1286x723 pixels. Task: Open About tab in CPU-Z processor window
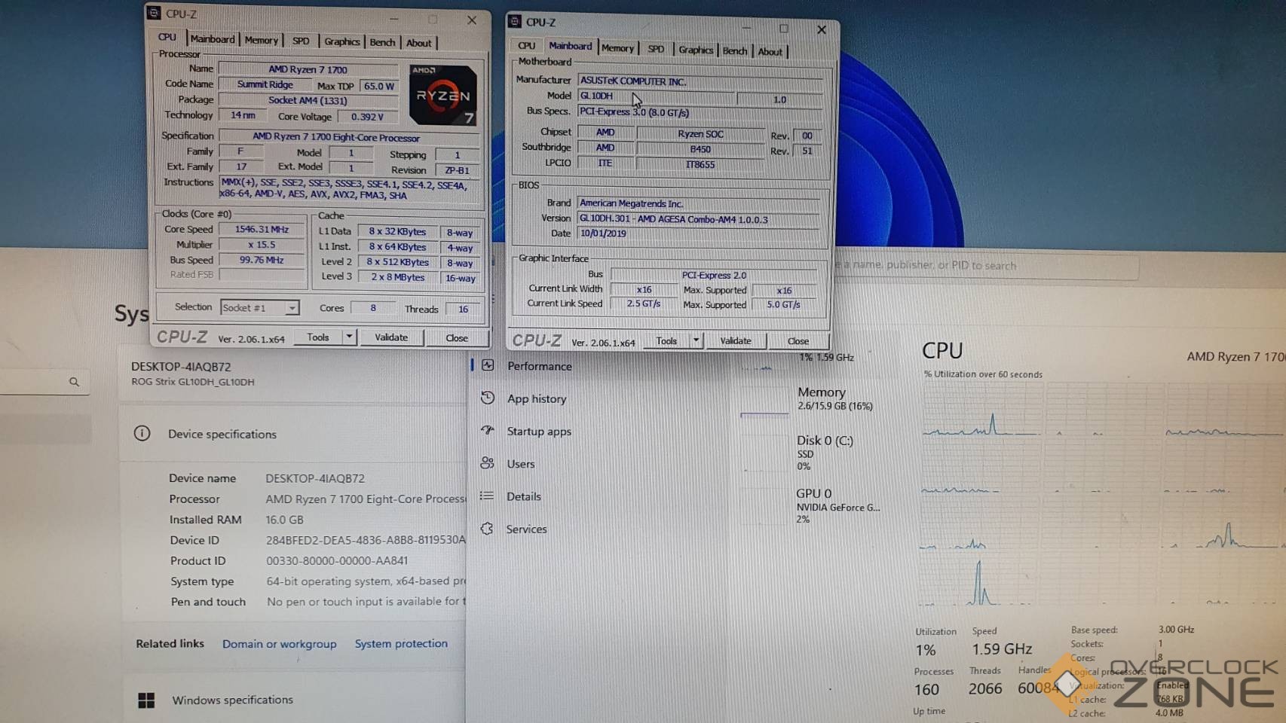[419, 43]
